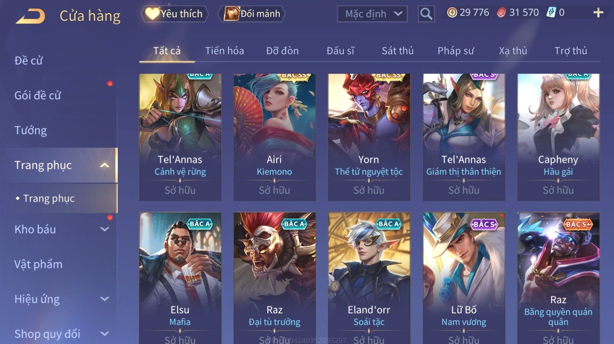614x344 pixels.
Task: Expand the Hiệu ứng sidebar section
Action: click(x=105, y=299)
